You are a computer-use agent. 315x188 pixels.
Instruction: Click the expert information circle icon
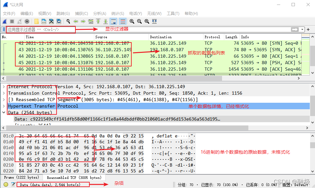coord(6,184)
